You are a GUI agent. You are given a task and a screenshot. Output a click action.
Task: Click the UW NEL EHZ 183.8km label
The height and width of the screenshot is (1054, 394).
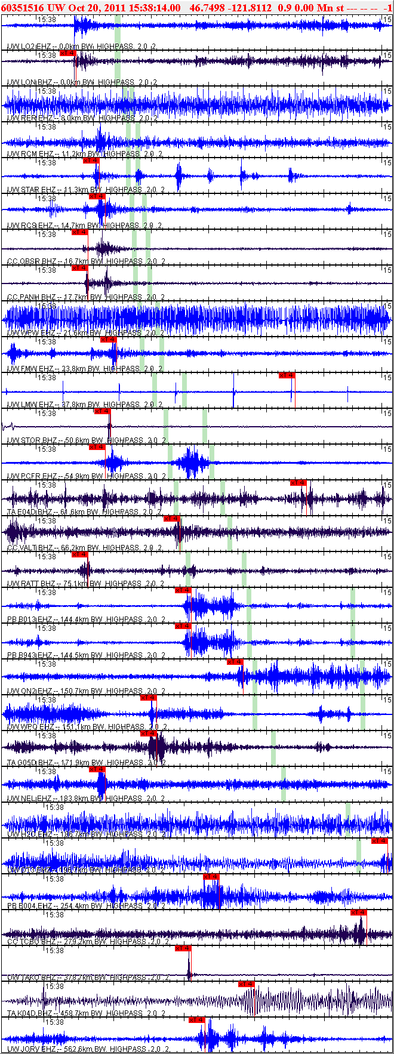click(86, 799)
